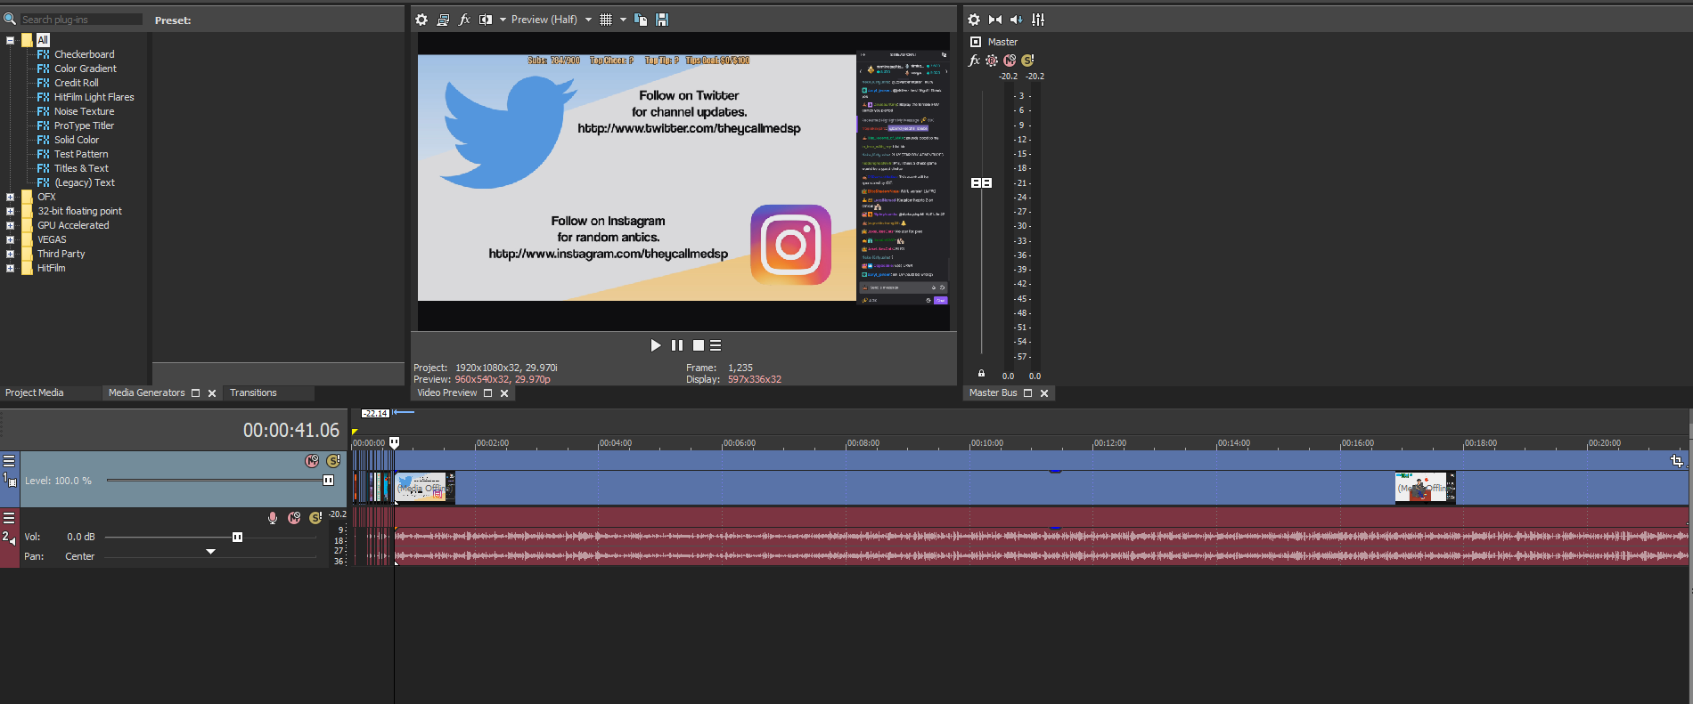Solo the Master bus
The width and height of the screenshot is (1693, 704).
pos(1027,61)
